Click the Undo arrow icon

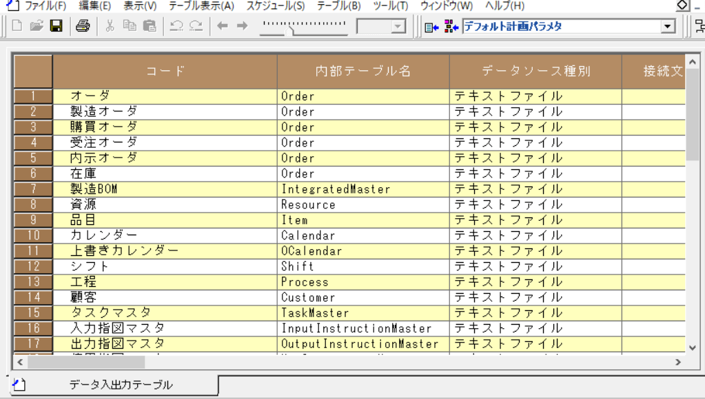[x=176, y=25]
